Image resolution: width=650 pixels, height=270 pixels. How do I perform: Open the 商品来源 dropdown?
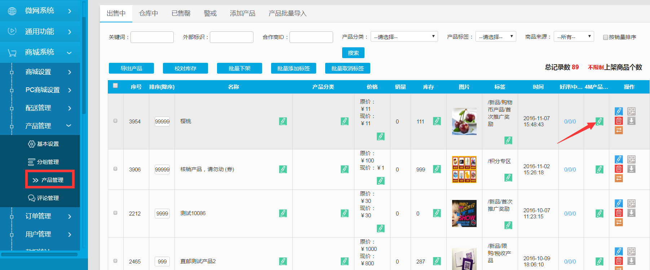(x=574, y=36)
